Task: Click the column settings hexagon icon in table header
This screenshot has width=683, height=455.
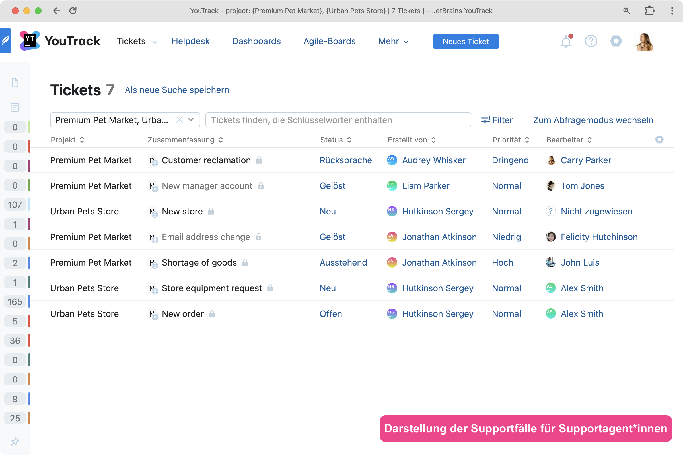Action: [659, 140]
